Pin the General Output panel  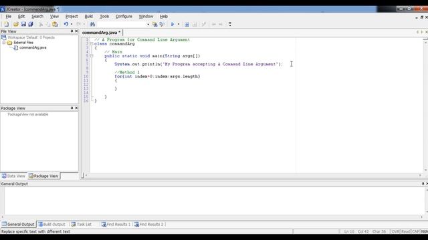[x=423, y=184]
